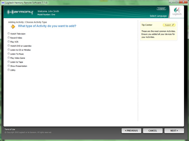The image size is (189, 141).
Task: Select the Record Video option
Action: tap(9, 38)
